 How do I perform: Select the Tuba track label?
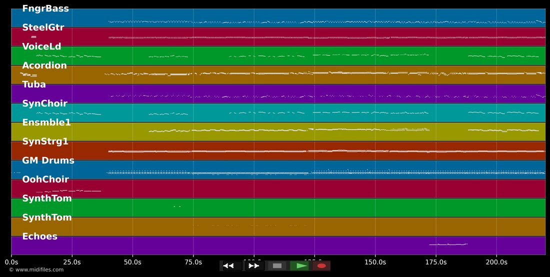pyautogui.click(x=34, y=84)
